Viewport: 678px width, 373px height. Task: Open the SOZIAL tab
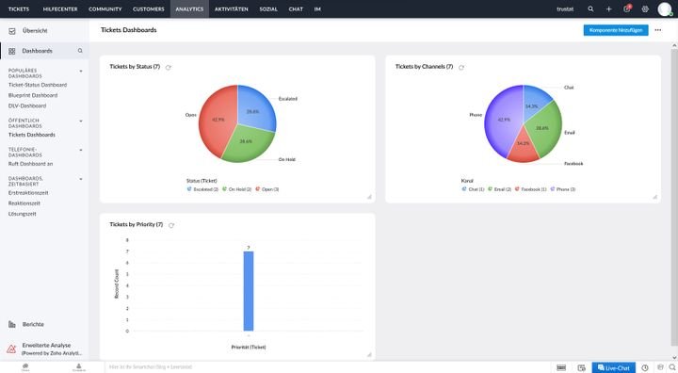pyautogui.click(x=268, y=8)
